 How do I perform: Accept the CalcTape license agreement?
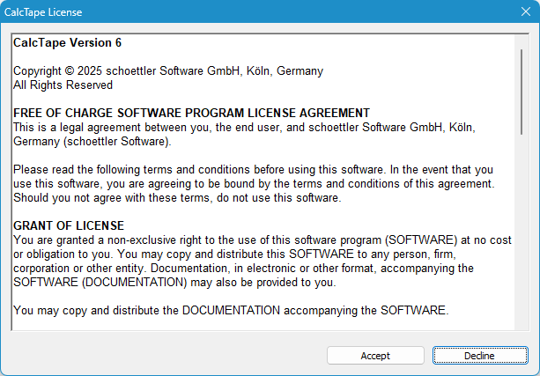point(375,356)
